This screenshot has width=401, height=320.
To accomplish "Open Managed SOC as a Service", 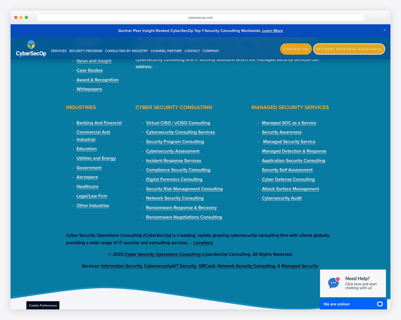I will point(289,123).
